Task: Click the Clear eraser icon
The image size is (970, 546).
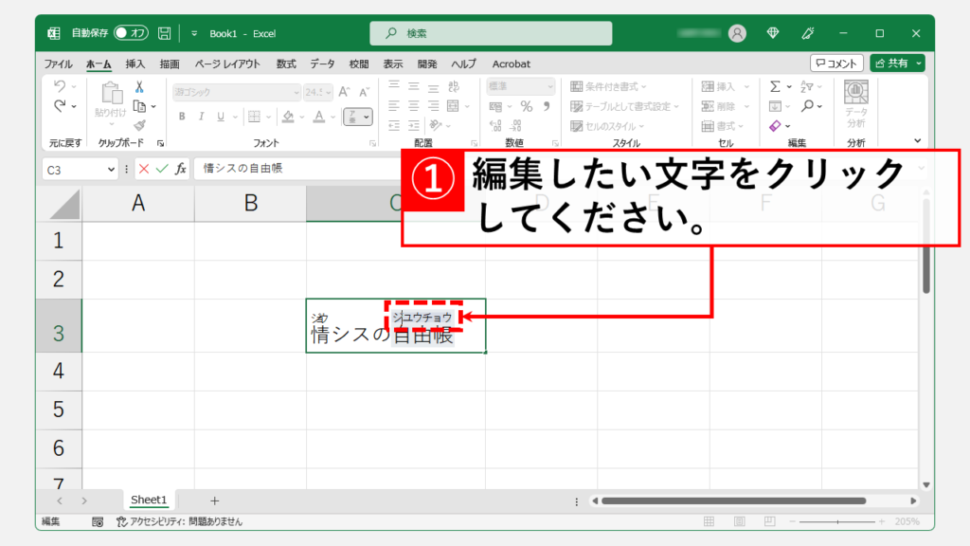Action: coord(775,125)
